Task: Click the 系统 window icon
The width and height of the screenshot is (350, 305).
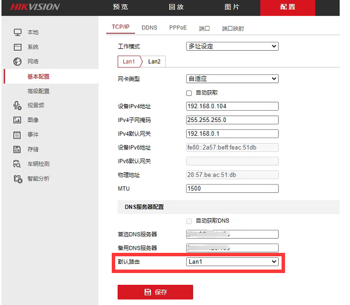Action: (x=18, y=47)
